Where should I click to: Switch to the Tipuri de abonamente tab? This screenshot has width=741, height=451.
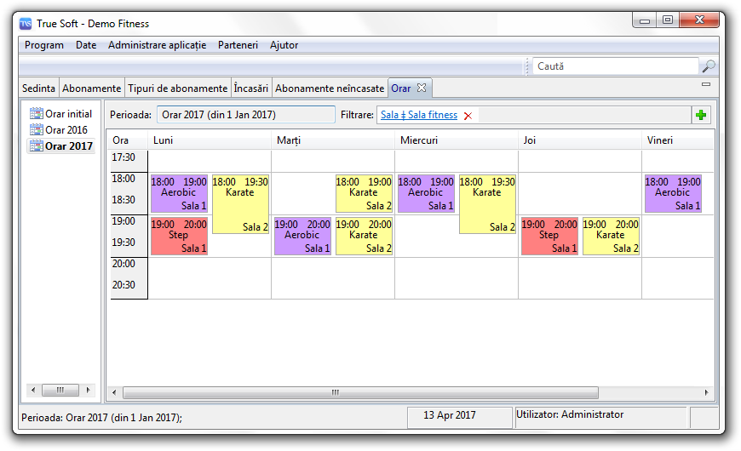coord(178,88)
